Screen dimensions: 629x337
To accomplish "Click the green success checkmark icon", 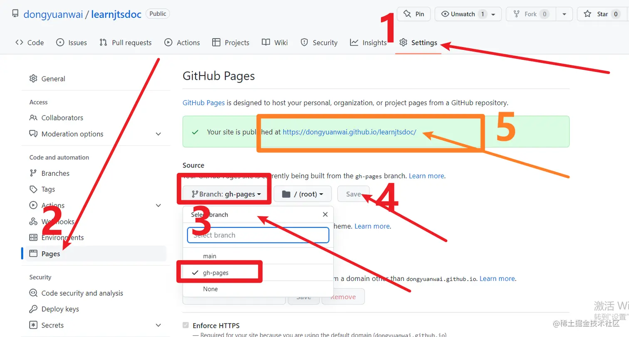I will tap(195, 132).
